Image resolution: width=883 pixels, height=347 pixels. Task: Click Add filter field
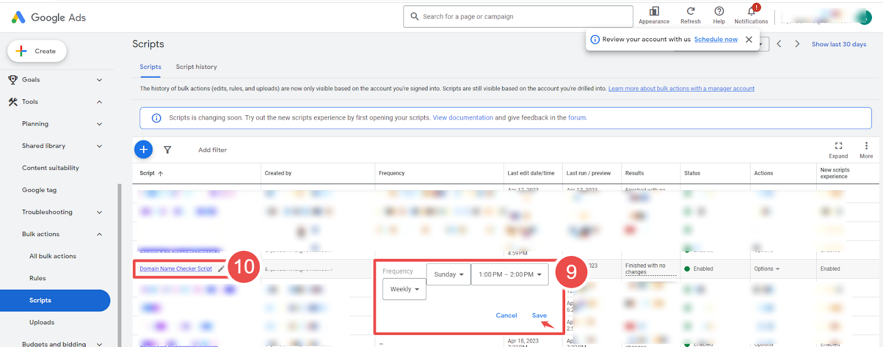pos(212,150)
